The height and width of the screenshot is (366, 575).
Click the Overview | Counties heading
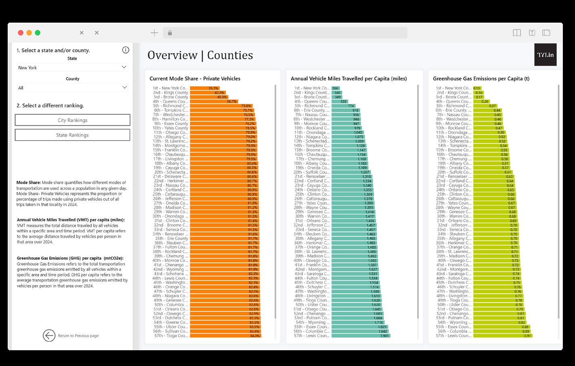200,55
